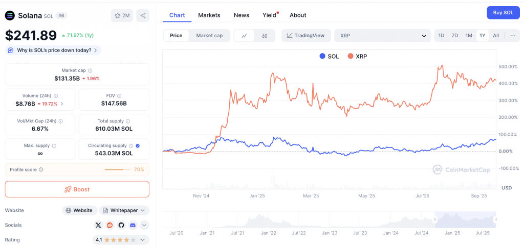Select the Price toggle
524x248 pixels.
(176, 36)
